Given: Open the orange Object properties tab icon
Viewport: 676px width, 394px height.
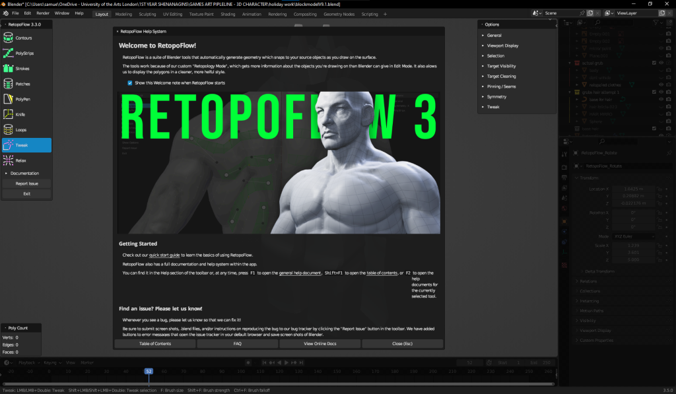Looking at the screenshot, I should (564, 221).
